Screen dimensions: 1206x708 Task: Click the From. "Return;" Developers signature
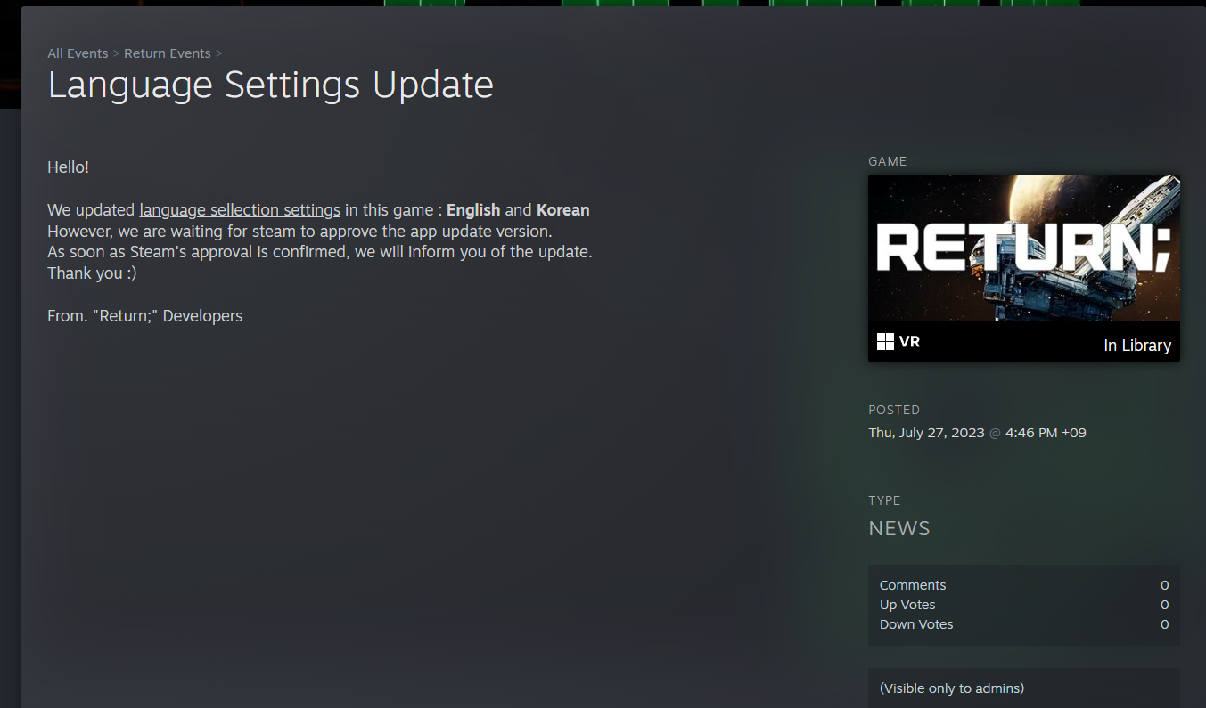(x=144, y=316)
